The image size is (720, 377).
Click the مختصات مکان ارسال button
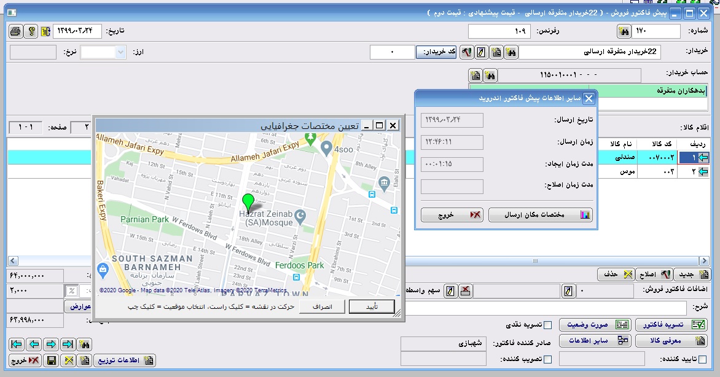pos(541,215)
